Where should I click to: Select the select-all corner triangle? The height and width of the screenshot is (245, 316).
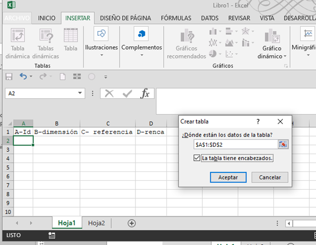point(9,124)
